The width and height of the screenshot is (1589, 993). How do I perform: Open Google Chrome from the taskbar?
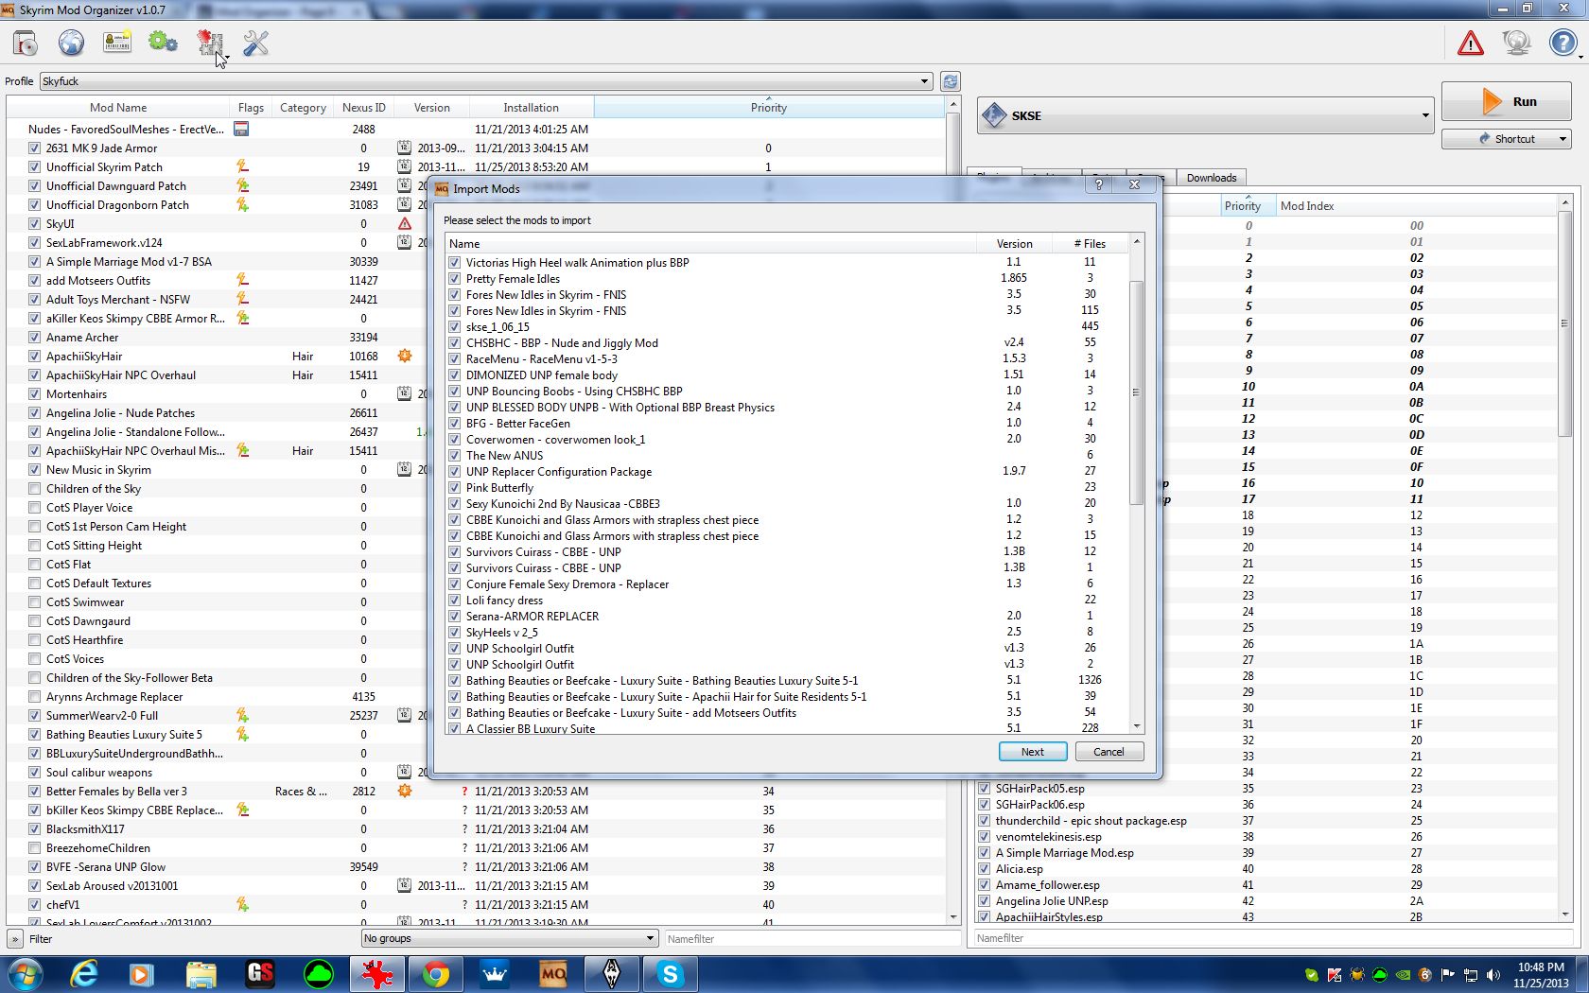[x=436, y=973]
